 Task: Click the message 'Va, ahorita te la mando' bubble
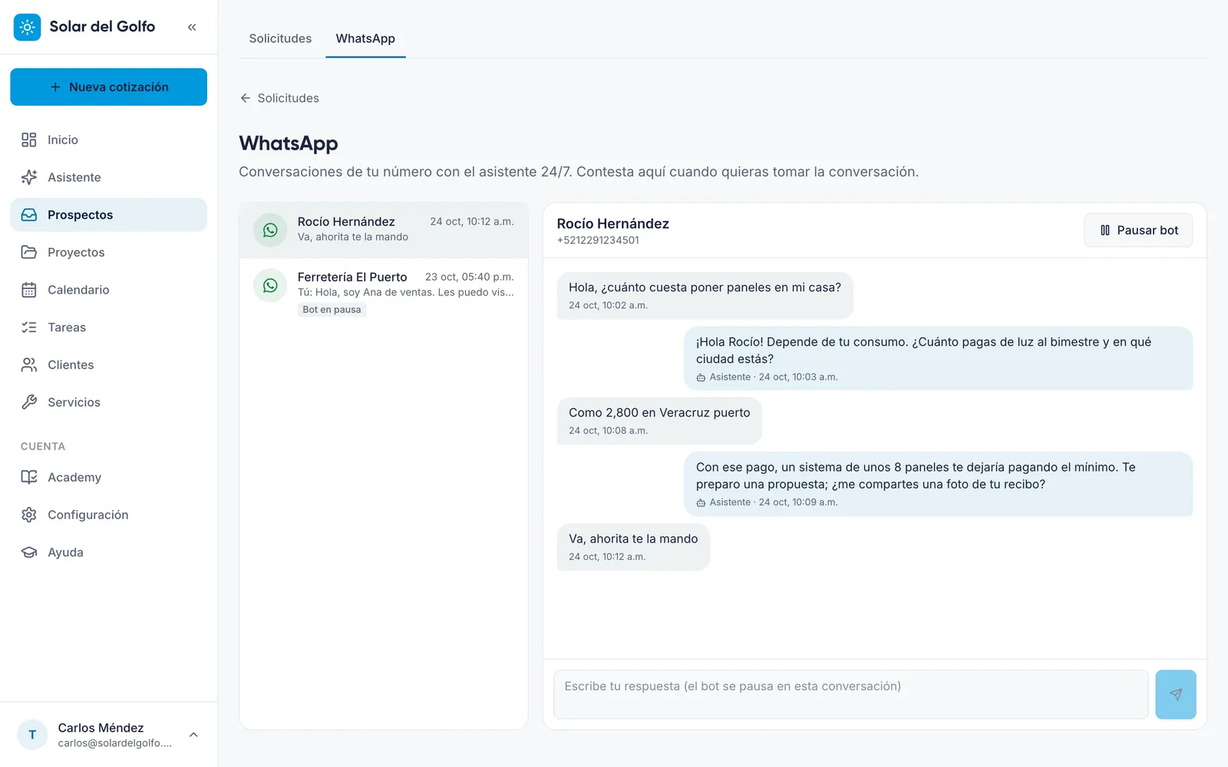pos(633,547)
